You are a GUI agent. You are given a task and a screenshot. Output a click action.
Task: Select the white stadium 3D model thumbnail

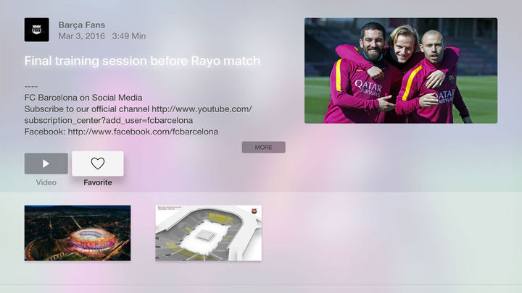[208, 233]
